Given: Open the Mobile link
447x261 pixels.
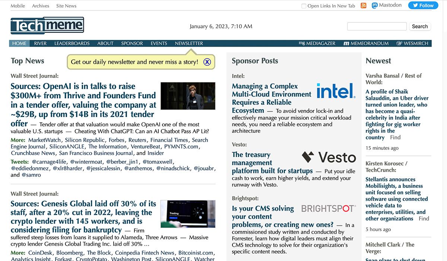Looking at the screenshot, I should (18, 6).
